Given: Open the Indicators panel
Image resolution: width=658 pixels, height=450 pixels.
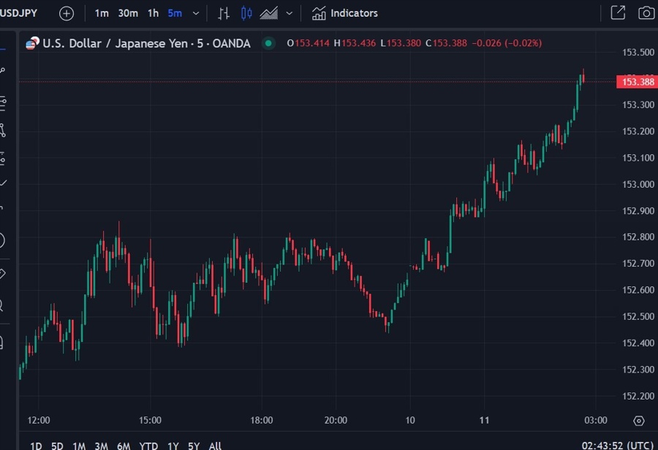Looking at the screenshot, I should [x=345, y=13].
